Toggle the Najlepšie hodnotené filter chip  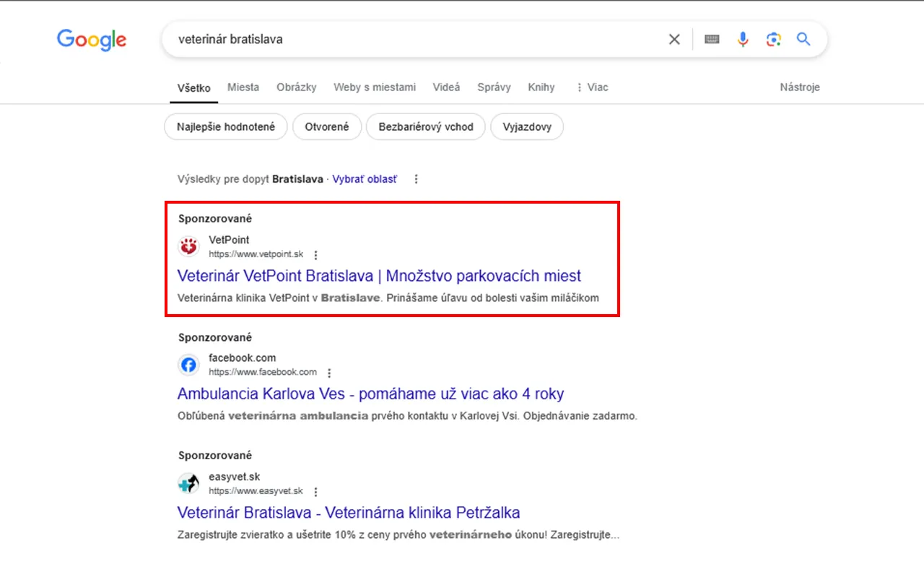(x=226, y=126)
